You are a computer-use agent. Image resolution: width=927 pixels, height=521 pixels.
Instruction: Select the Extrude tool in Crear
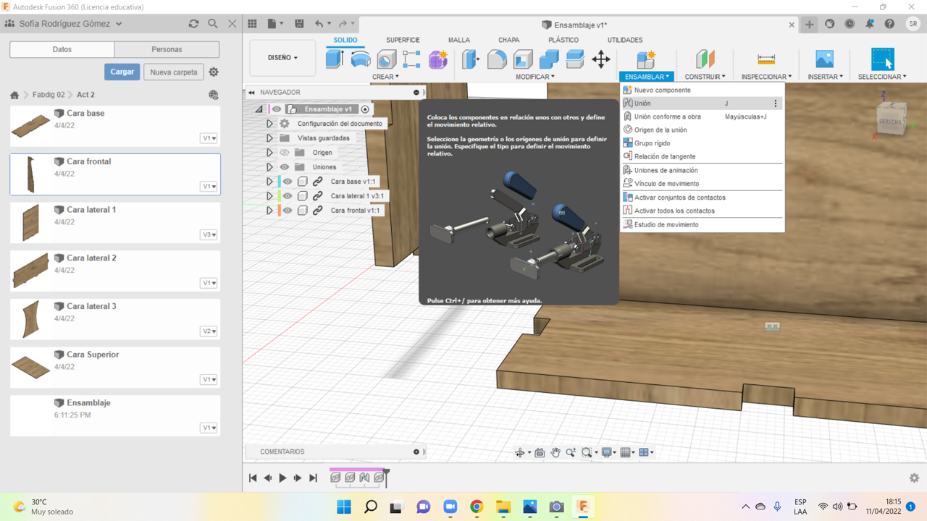[335, 59]
